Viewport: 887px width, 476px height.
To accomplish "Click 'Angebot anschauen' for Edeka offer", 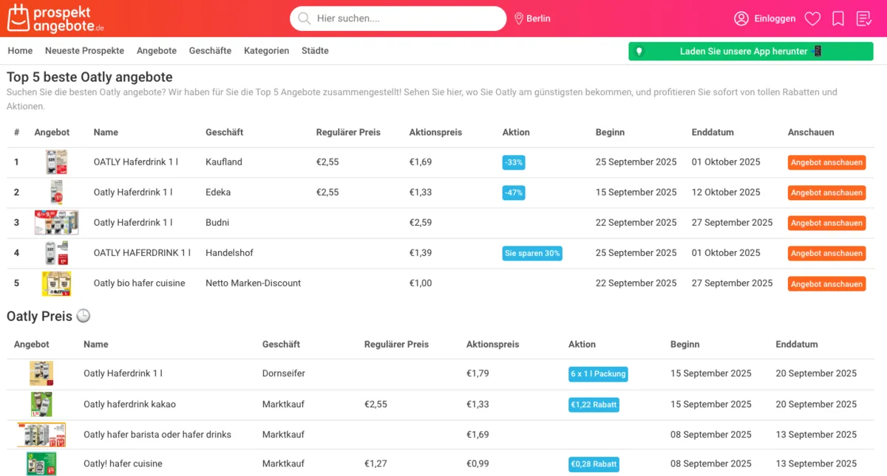I will [826, 193].
